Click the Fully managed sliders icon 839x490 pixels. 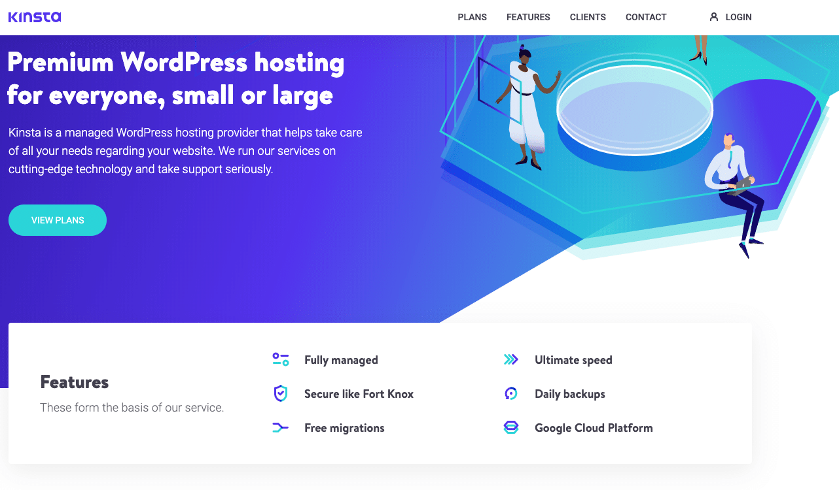pyautogui.click(x=281, y=359)
